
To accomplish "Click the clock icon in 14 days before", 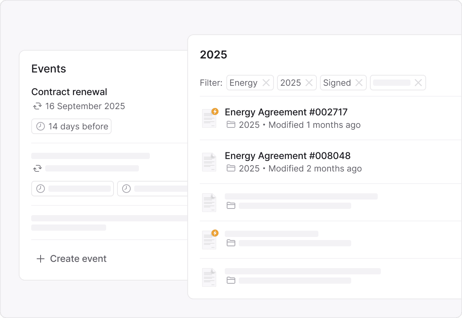I will (40, 126).
